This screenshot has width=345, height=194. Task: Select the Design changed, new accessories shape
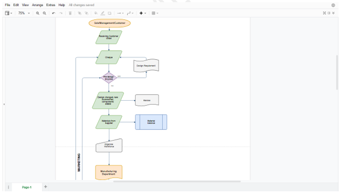[x=108, y=100]
